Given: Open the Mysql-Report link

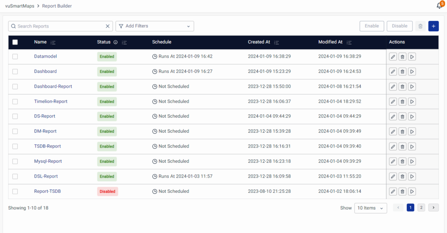Looking at the screenshot, I should pos(48,161).
